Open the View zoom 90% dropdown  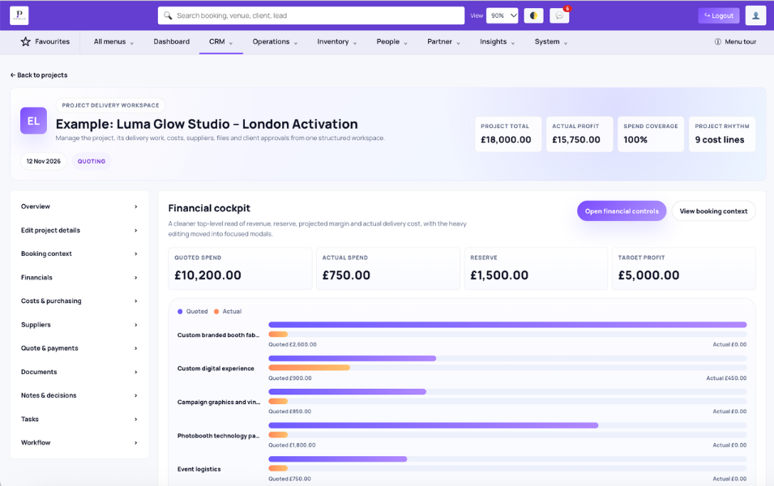point(502,15)
